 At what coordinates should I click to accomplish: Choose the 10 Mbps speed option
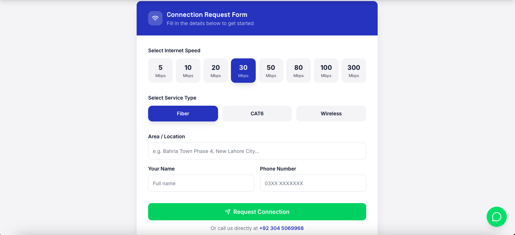[188, 71]
